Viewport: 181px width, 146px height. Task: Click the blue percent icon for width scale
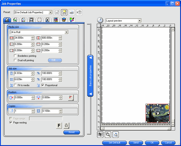(x=38, y=79)
